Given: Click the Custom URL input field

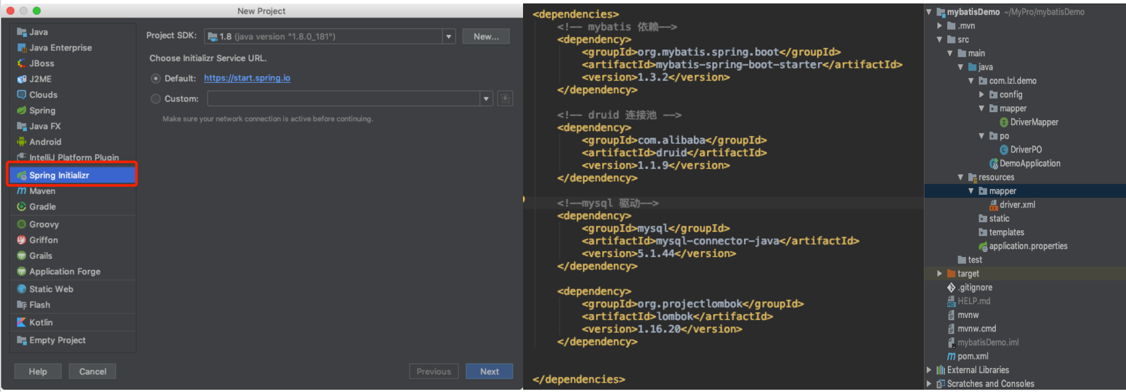Looking at the screenshot, I should point(344,99).
